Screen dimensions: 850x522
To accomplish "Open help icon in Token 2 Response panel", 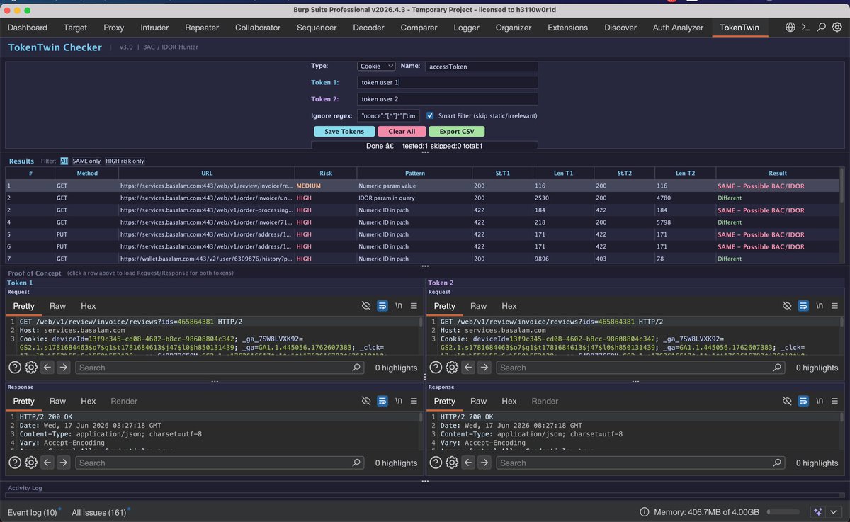I will coord(435,463).
